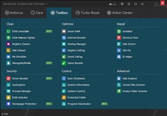Click the IObit Unlocker padlock icon
This screenshot has height=116, width=167.
(9, 97)
